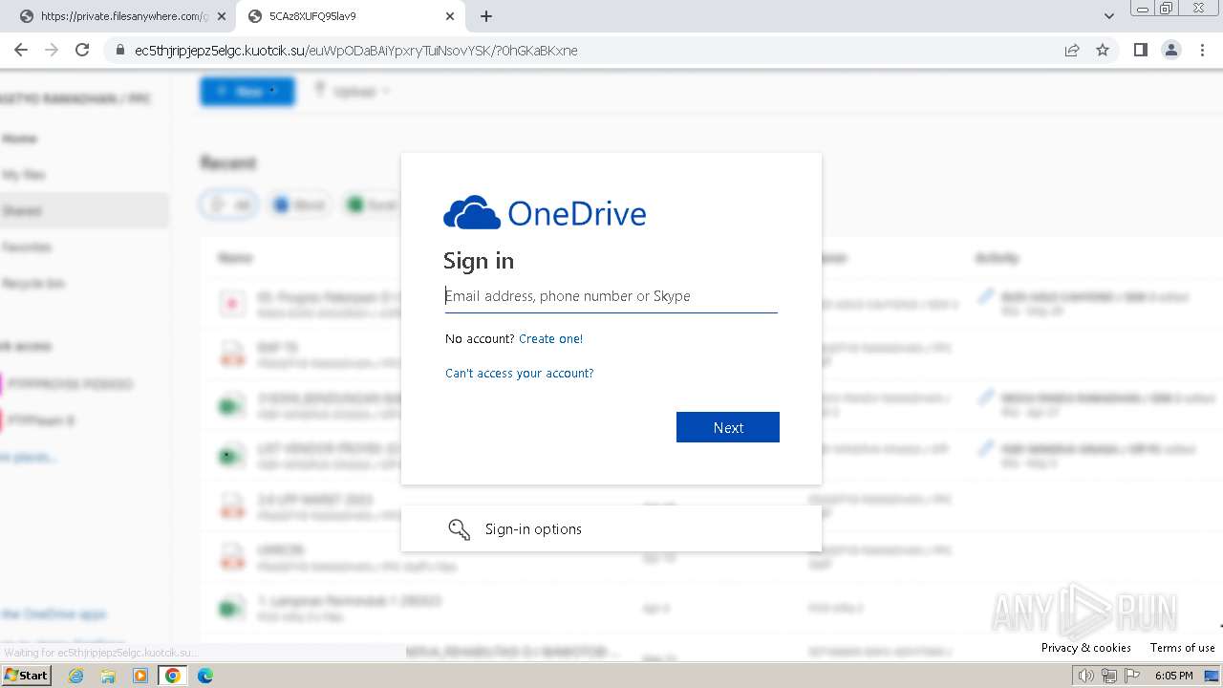The width and height of the screenshot is (1223, 688).
Task: Toggle the browser side panel
Action: [1141, 51]
